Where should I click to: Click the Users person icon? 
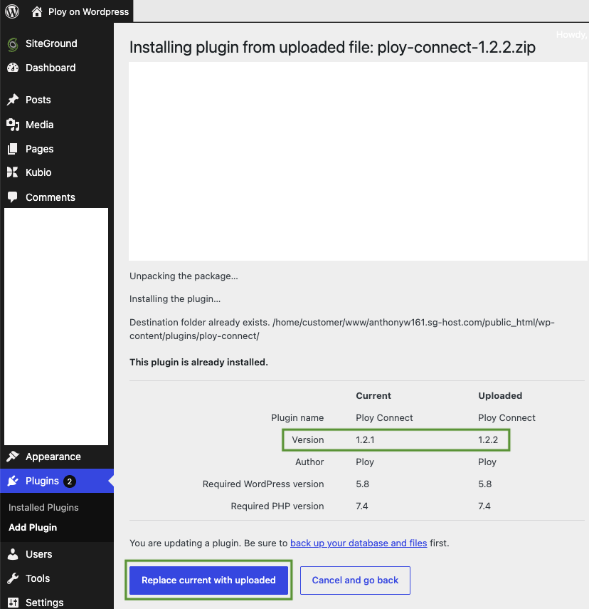13,554
